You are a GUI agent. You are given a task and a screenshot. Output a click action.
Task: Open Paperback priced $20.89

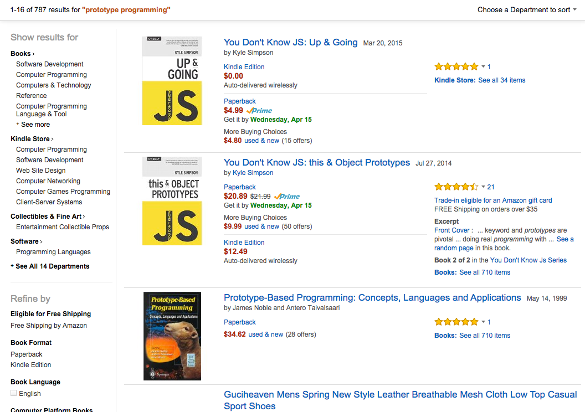click(240, 187)
